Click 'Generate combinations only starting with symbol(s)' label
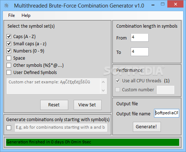This screenshot has width=186, height=152. [58, 120]
